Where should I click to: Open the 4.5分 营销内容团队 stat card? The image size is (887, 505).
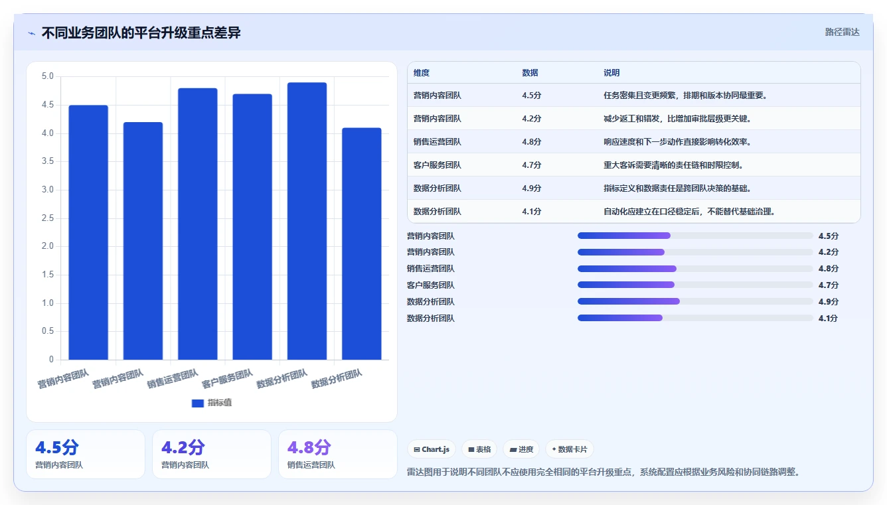pyautogui.click(x=86, y=454)
